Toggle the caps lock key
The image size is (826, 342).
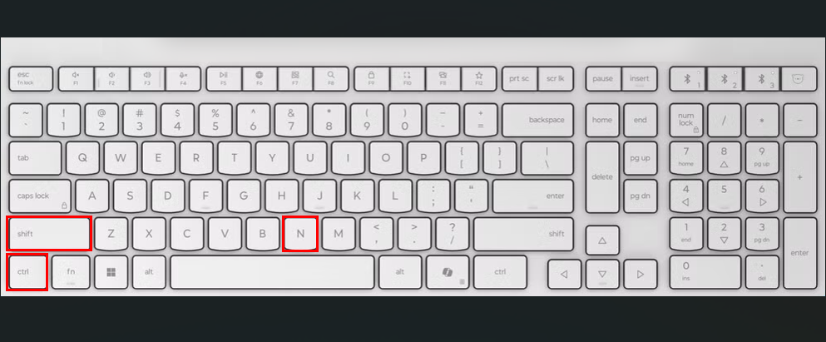click(40, 196)
